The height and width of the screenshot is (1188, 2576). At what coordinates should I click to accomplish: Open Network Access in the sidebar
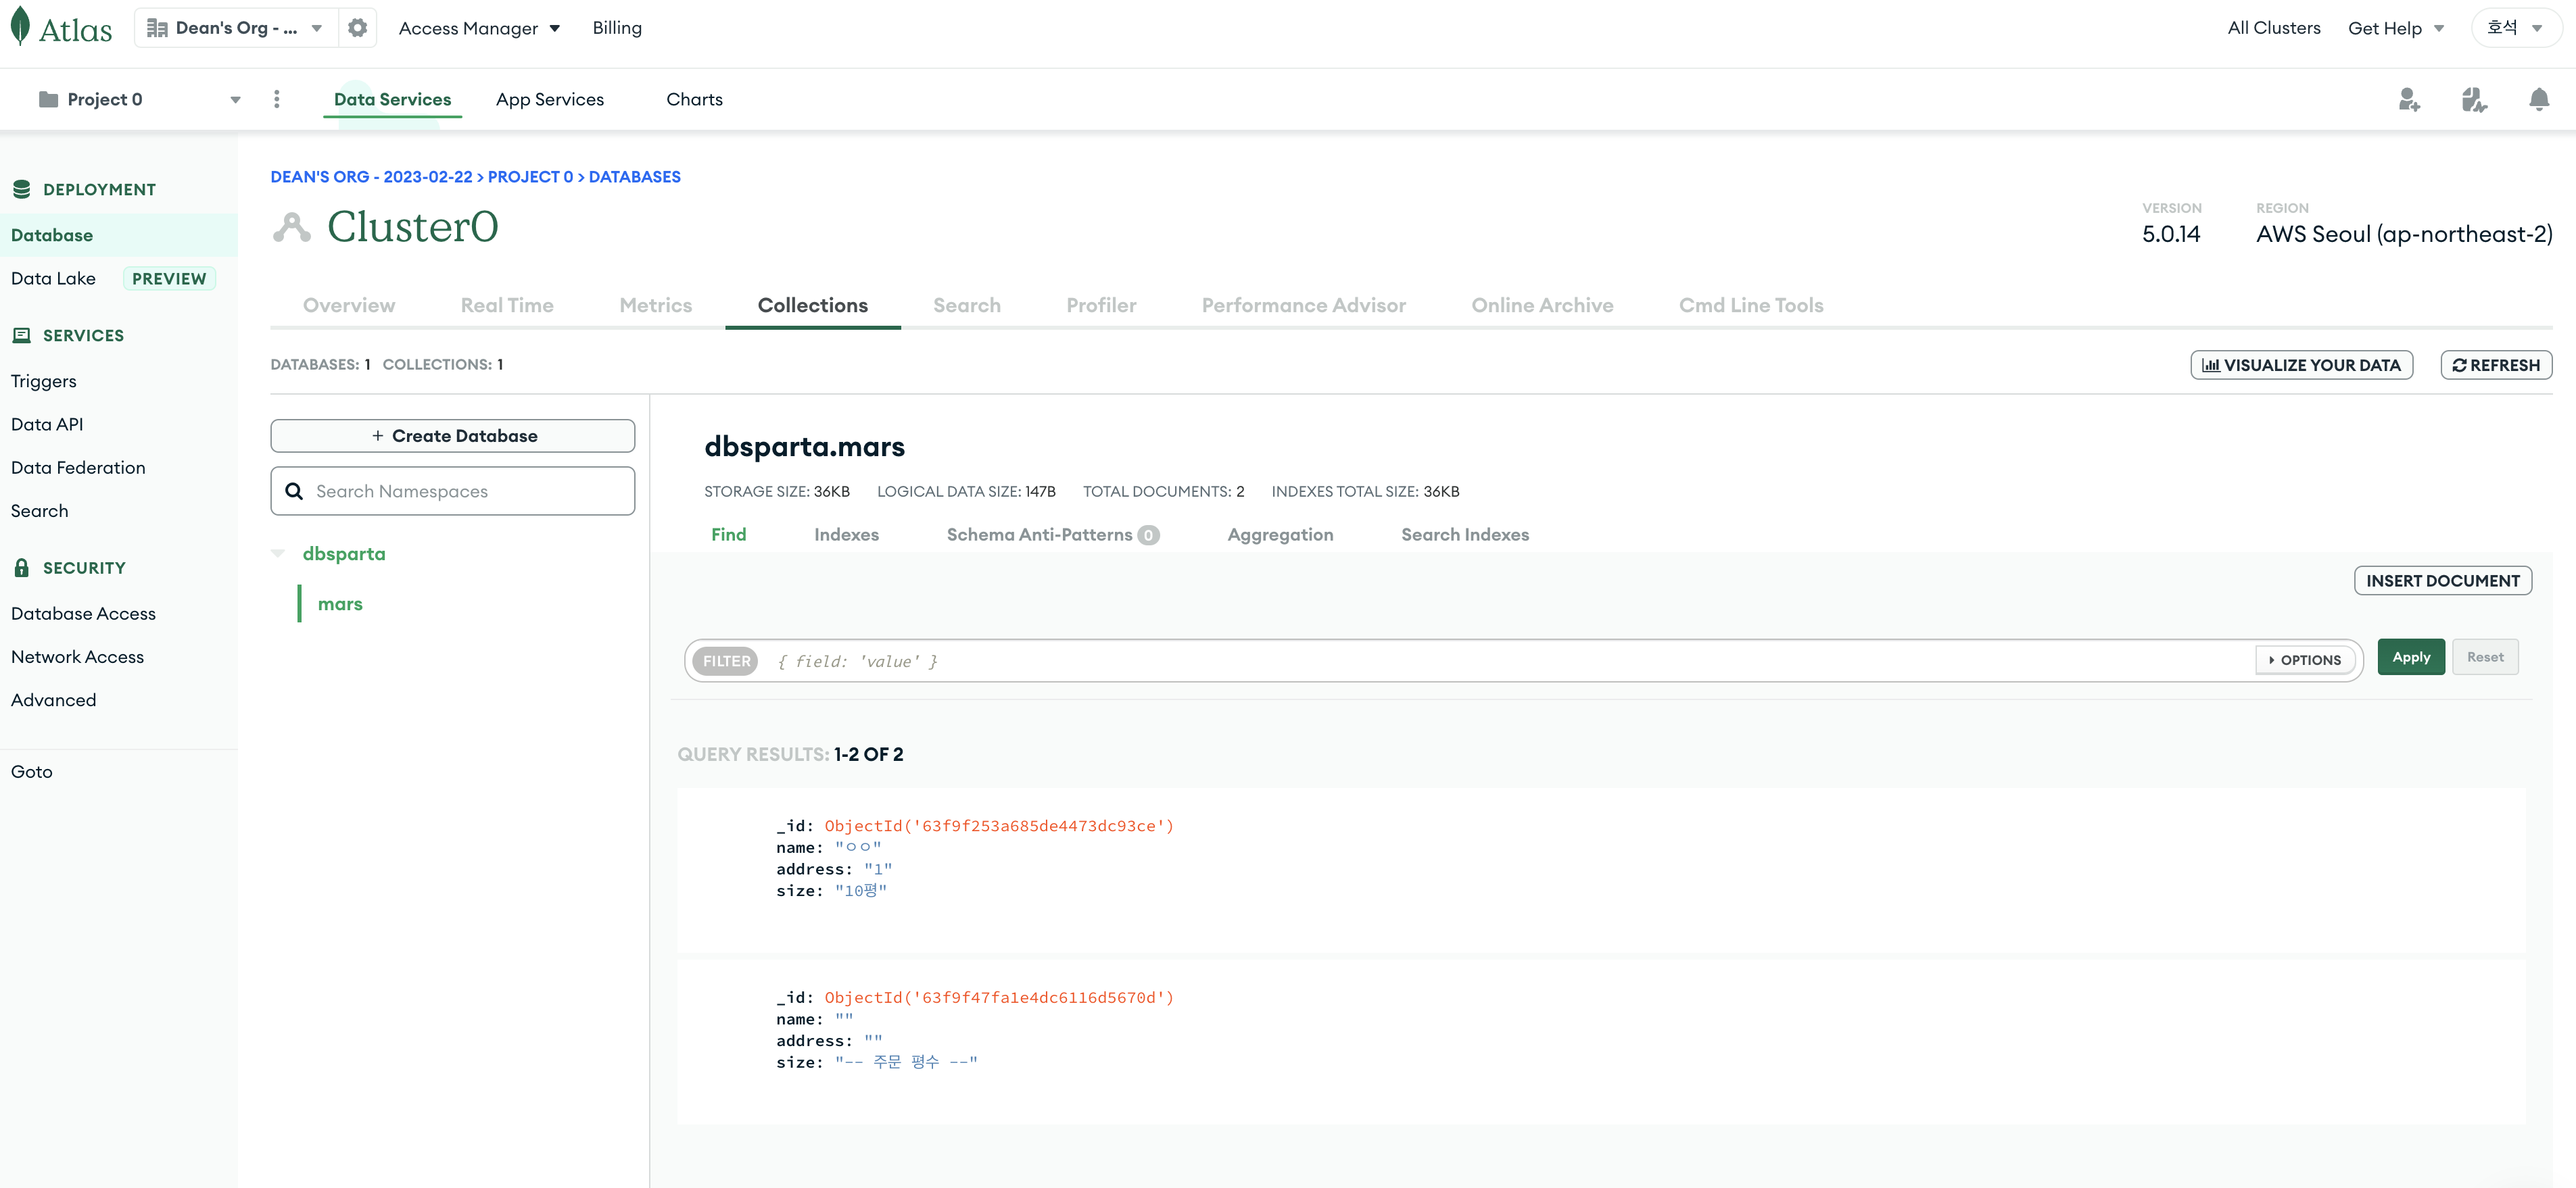click(x=77, y=656)
